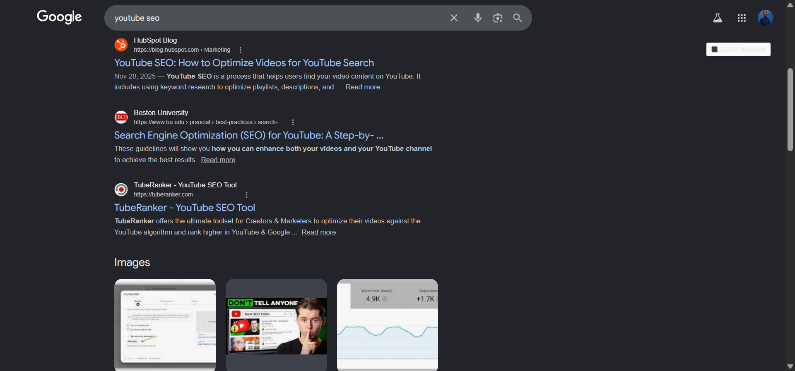
Task: Open more options for TubeRanker result
Action: [x=246, y=195]
